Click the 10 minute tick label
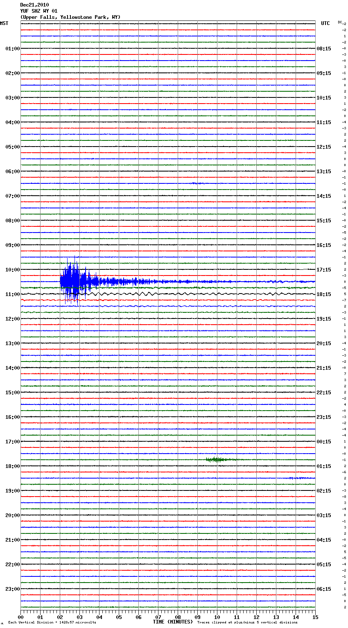 [217, 617]
